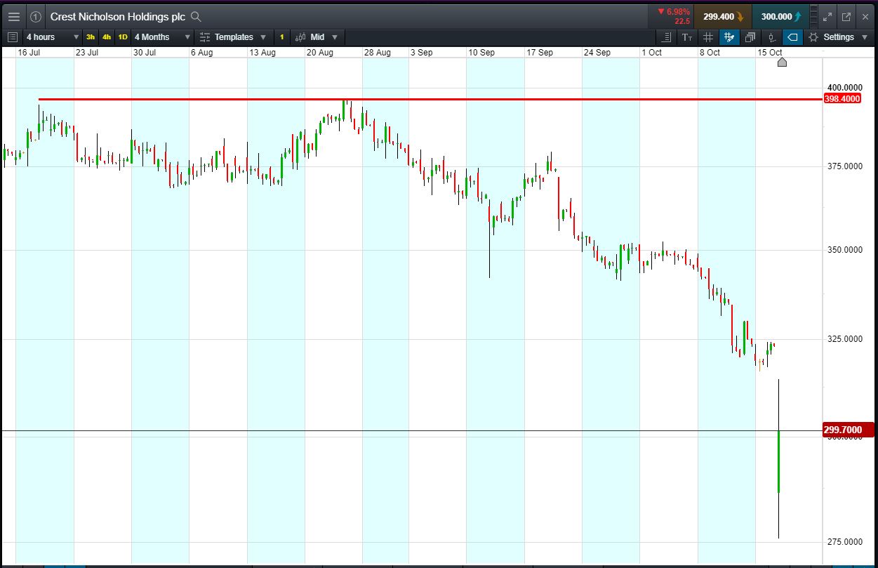Open the 4 Months period dropdown
The width and height of the screenshot is (878, 568).
[x=162, y=37]
